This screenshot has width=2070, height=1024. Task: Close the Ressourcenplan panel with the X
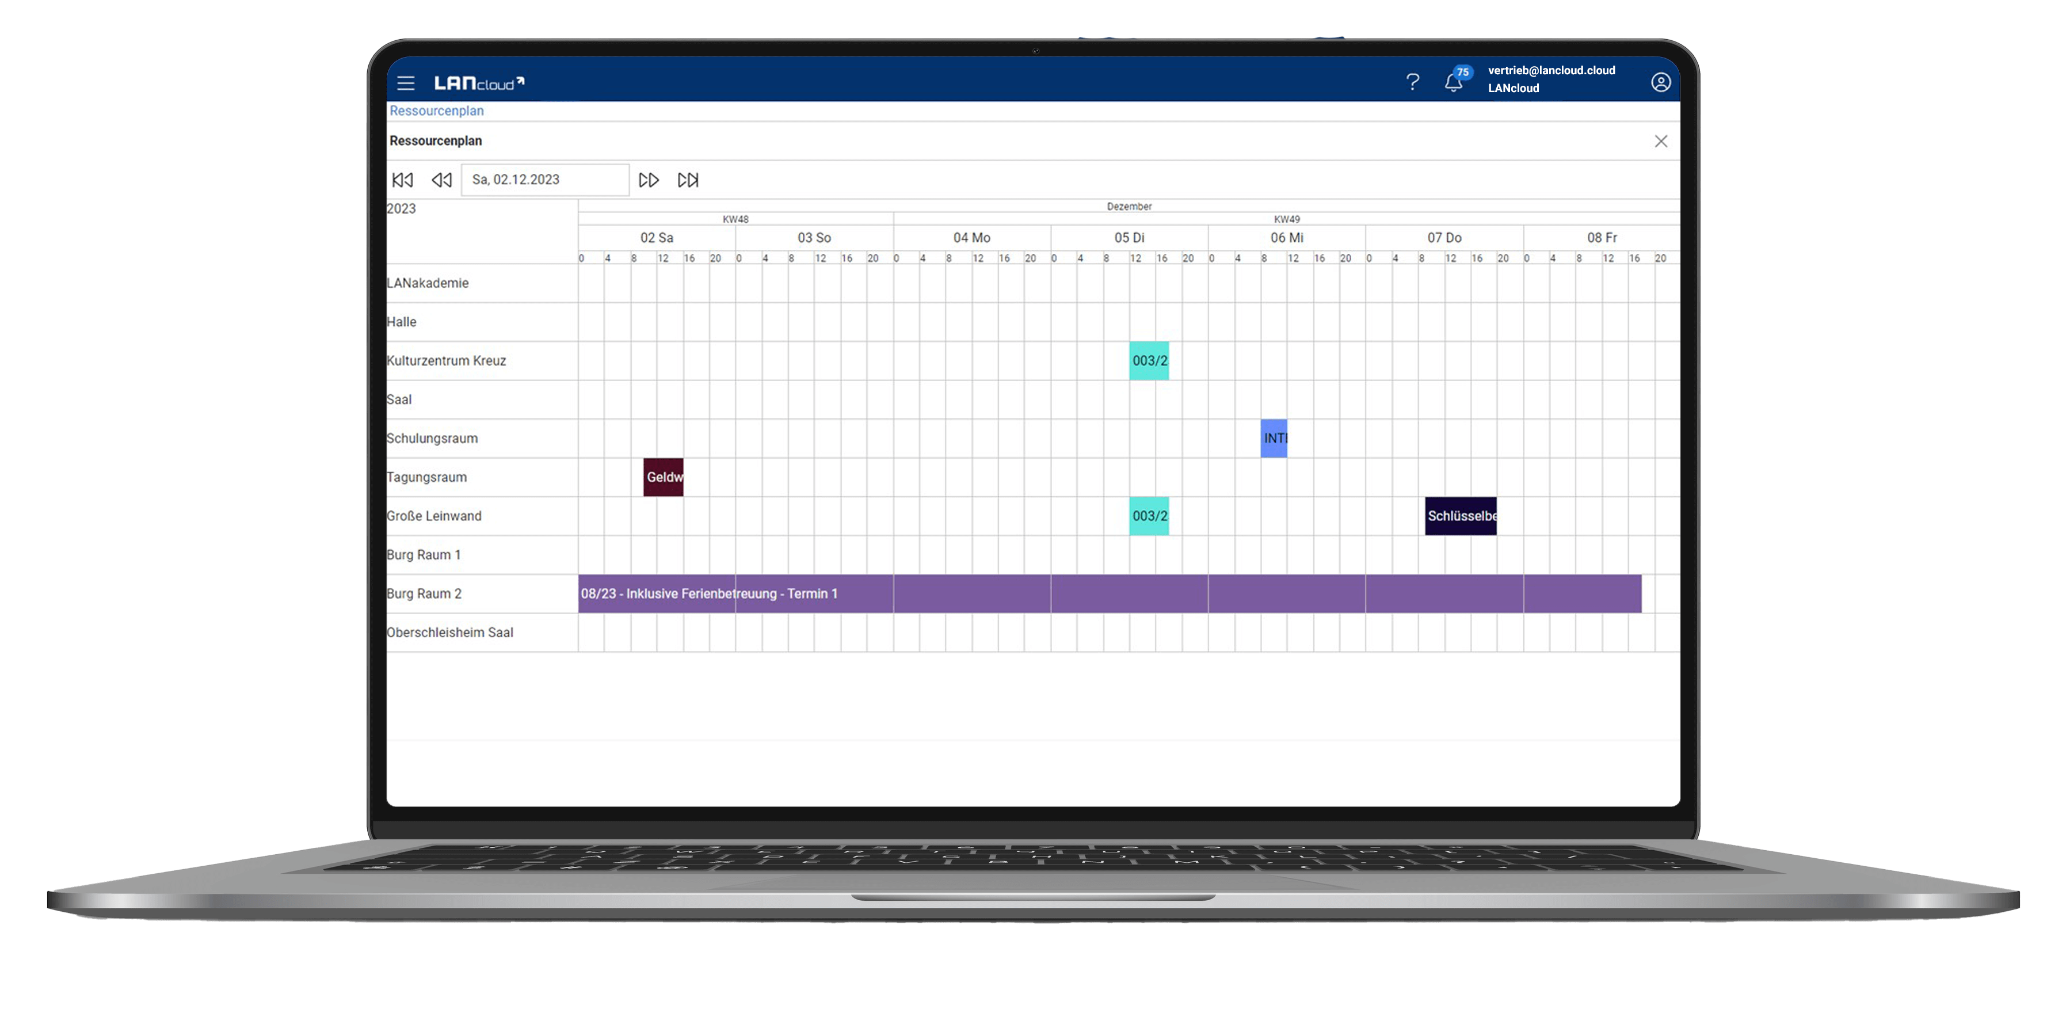pyautogui.click(x=1661, y=140)
